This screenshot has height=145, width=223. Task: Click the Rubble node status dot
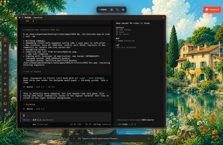pos(19,17)
